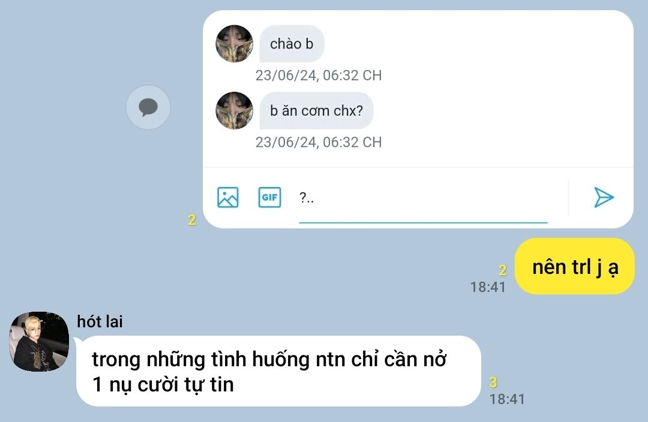Click the timestamp under "chào b"
Screen dimensions: 648x422
coord(318,76)
